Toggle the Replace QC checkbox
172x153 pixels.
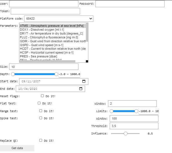pyautogui.click(x=41, y=140)
